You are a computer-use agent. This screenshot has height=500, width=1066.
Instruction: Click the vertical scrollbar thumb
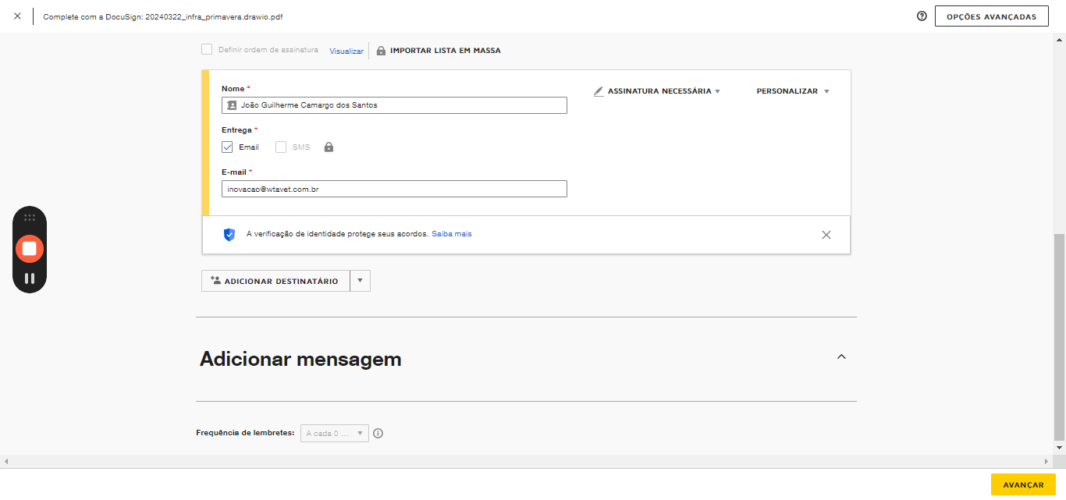coord(1059,336)
